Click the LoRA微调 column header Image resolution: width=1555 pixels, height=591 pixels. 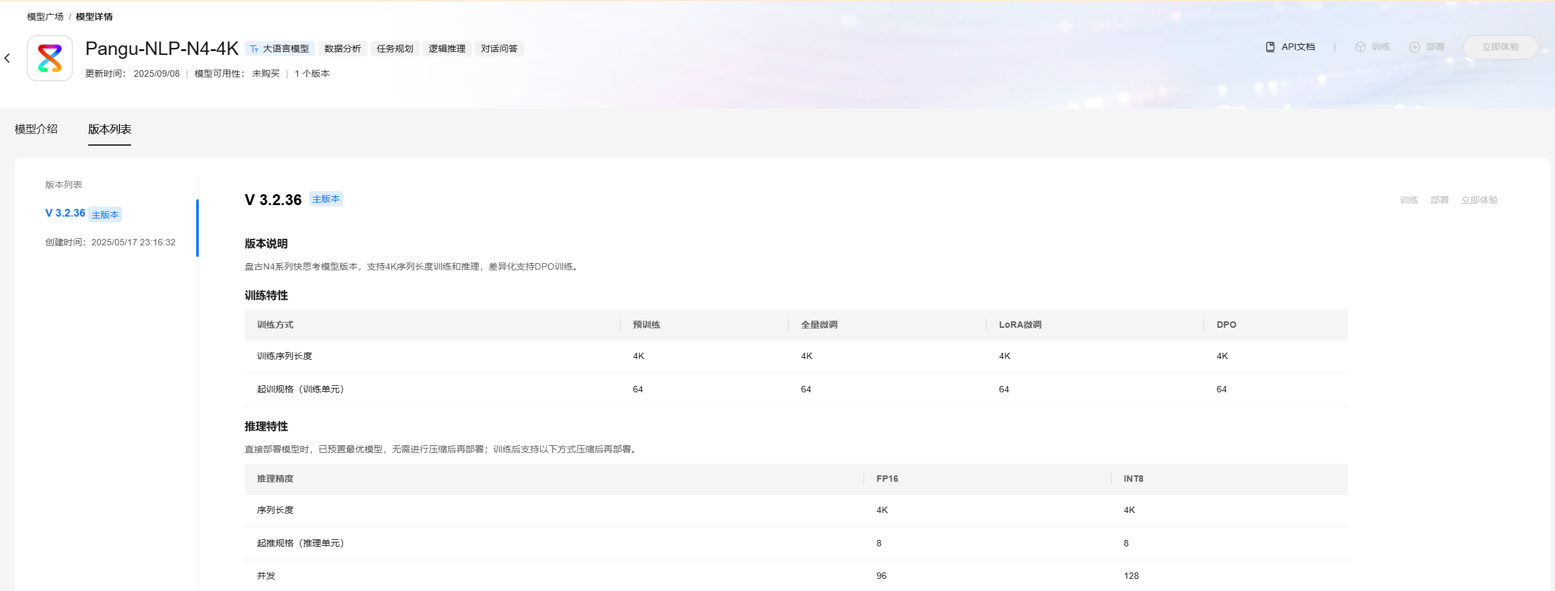[1021, 325]
